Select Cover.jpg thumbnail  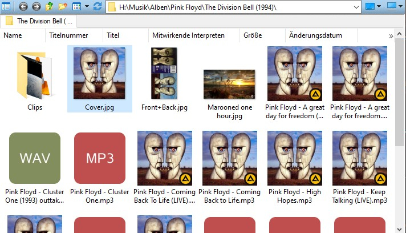pos(99,73)
